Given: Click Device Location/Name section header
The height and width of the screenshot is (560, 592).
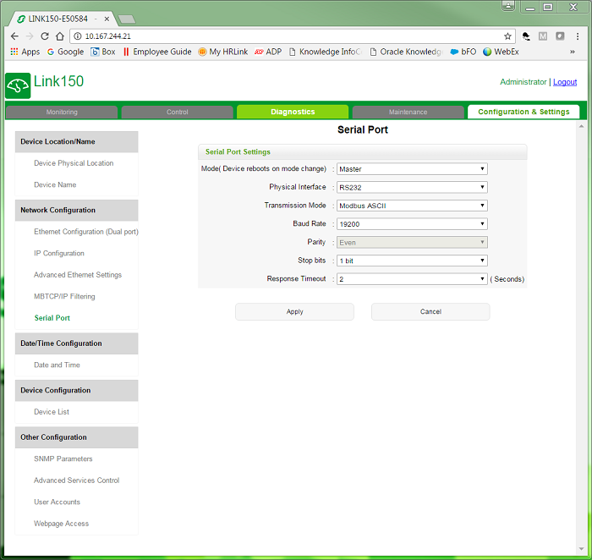Looking at the screenshot, I should pos(77,141).
